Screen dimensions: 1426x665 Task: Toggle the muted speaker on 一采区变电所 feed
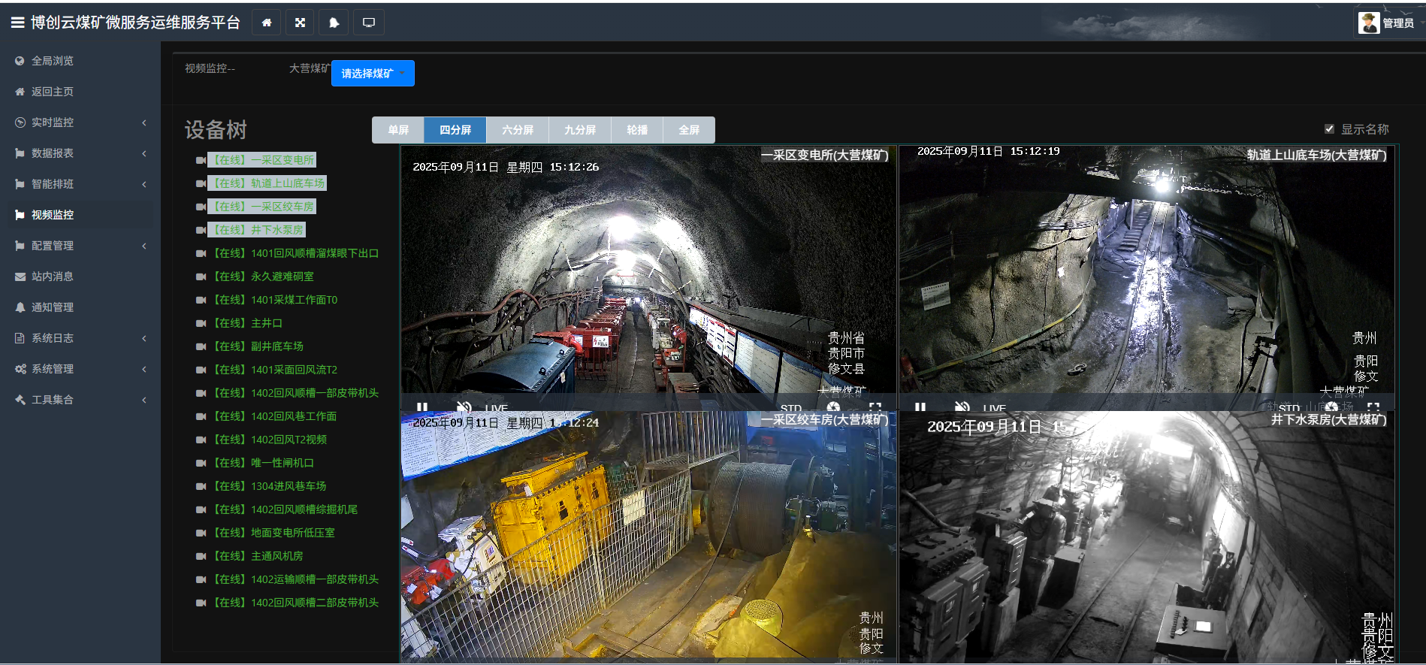[x=464, y=407]
